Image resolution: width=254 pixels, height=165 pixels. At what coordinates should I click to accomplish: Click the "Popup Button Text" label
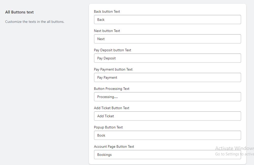click(108, 127)
